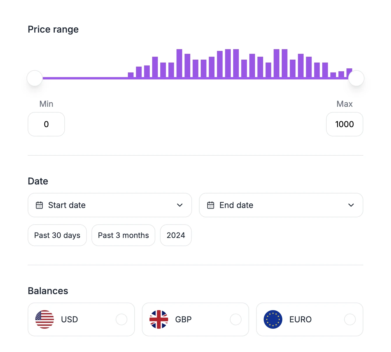The height and width of the screenshot is (352, 391).
Task: Select the GBP balance radio button
Action: pos(236,319)
